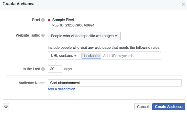Click the Create Audience dialog title

(x=18, y=4)
